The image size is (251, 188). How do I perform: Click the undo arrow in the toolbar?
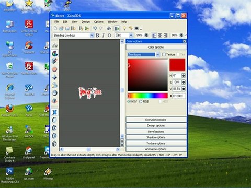point(95,28)
